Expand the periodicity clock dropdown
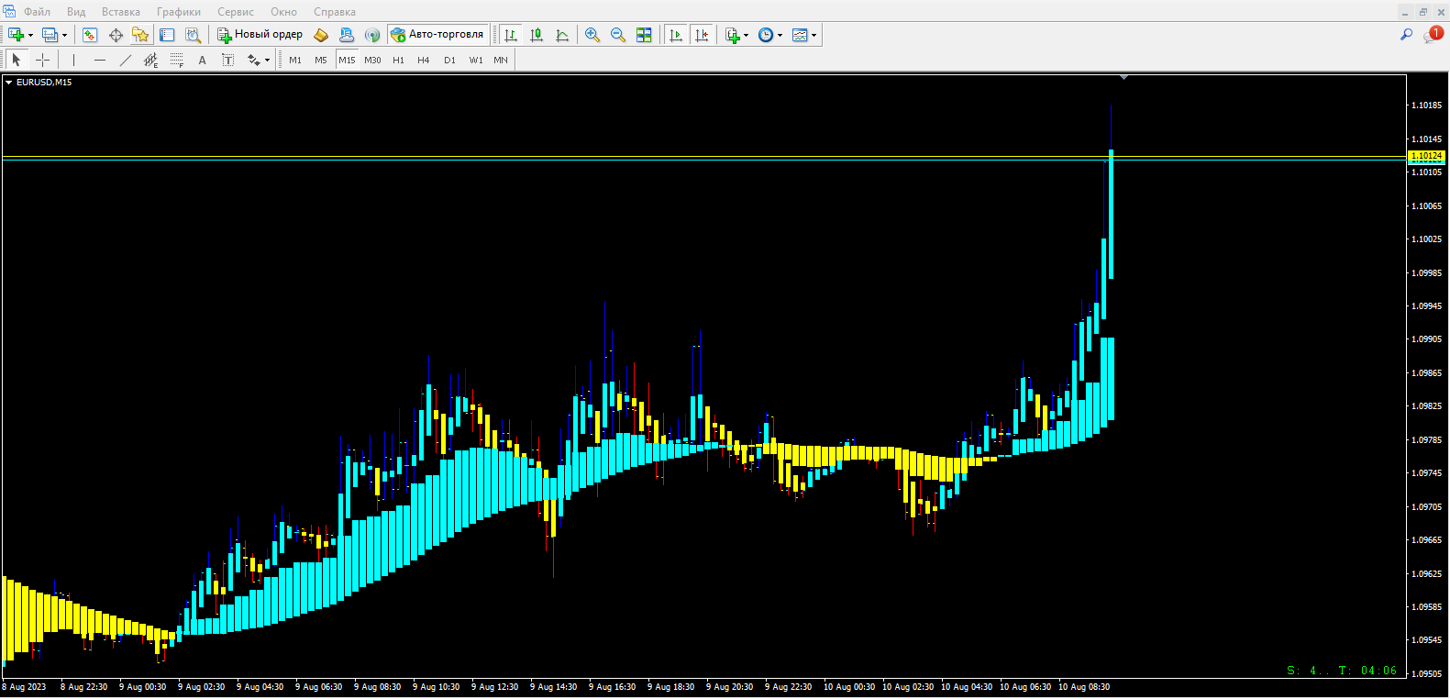1450x699 pixels. (780, 35)
